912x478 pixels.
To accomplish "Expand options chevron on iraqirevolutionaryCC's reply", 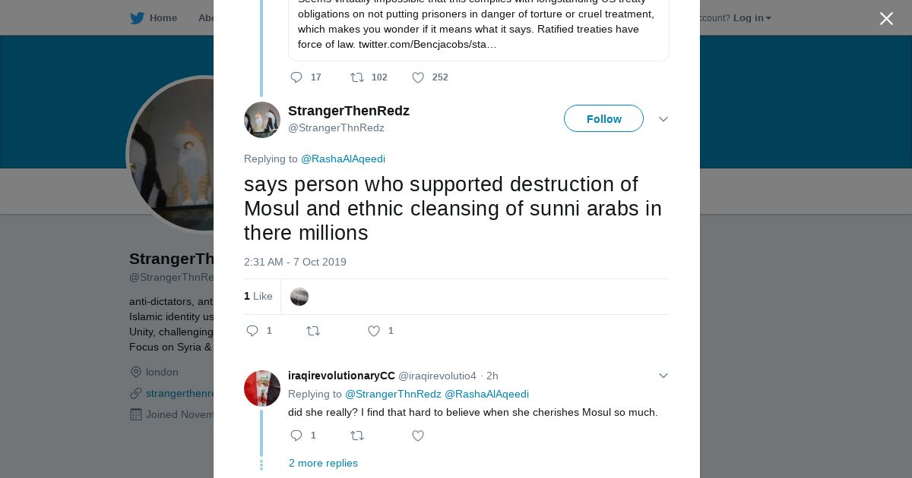I will (663, 376).
